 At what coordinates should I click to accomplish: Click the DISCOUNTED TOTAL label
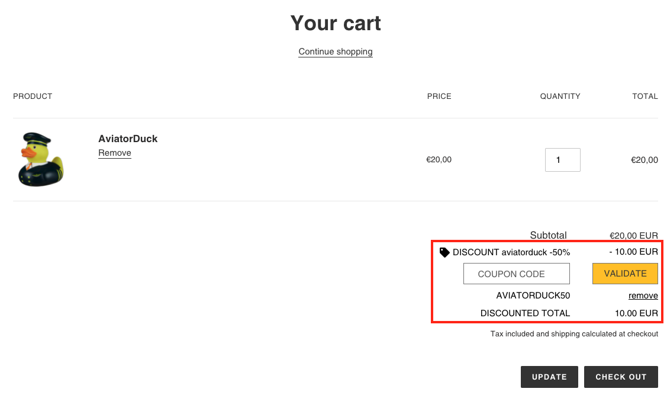(x=525, y=313)
